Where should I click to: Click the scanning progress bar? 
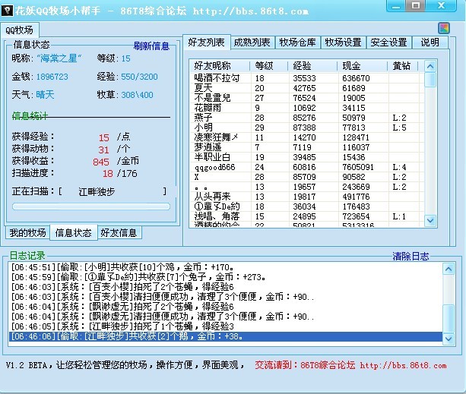click(91, 206)
